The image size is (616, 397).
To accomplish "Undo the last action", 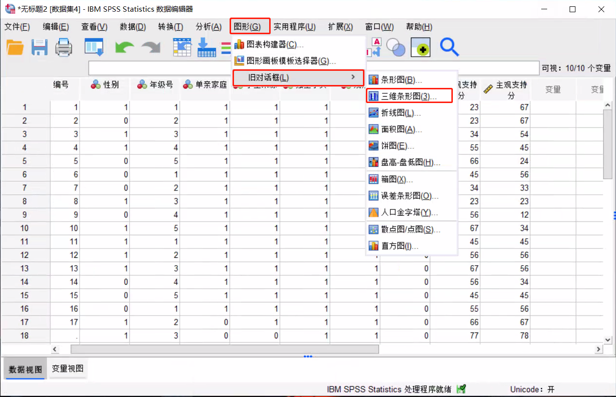I will click(124, 47).
